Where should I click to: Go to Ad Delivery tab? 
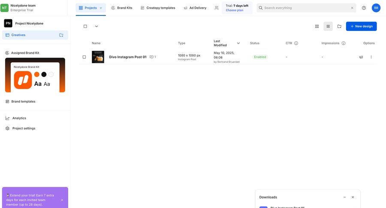tap(195, 8)
